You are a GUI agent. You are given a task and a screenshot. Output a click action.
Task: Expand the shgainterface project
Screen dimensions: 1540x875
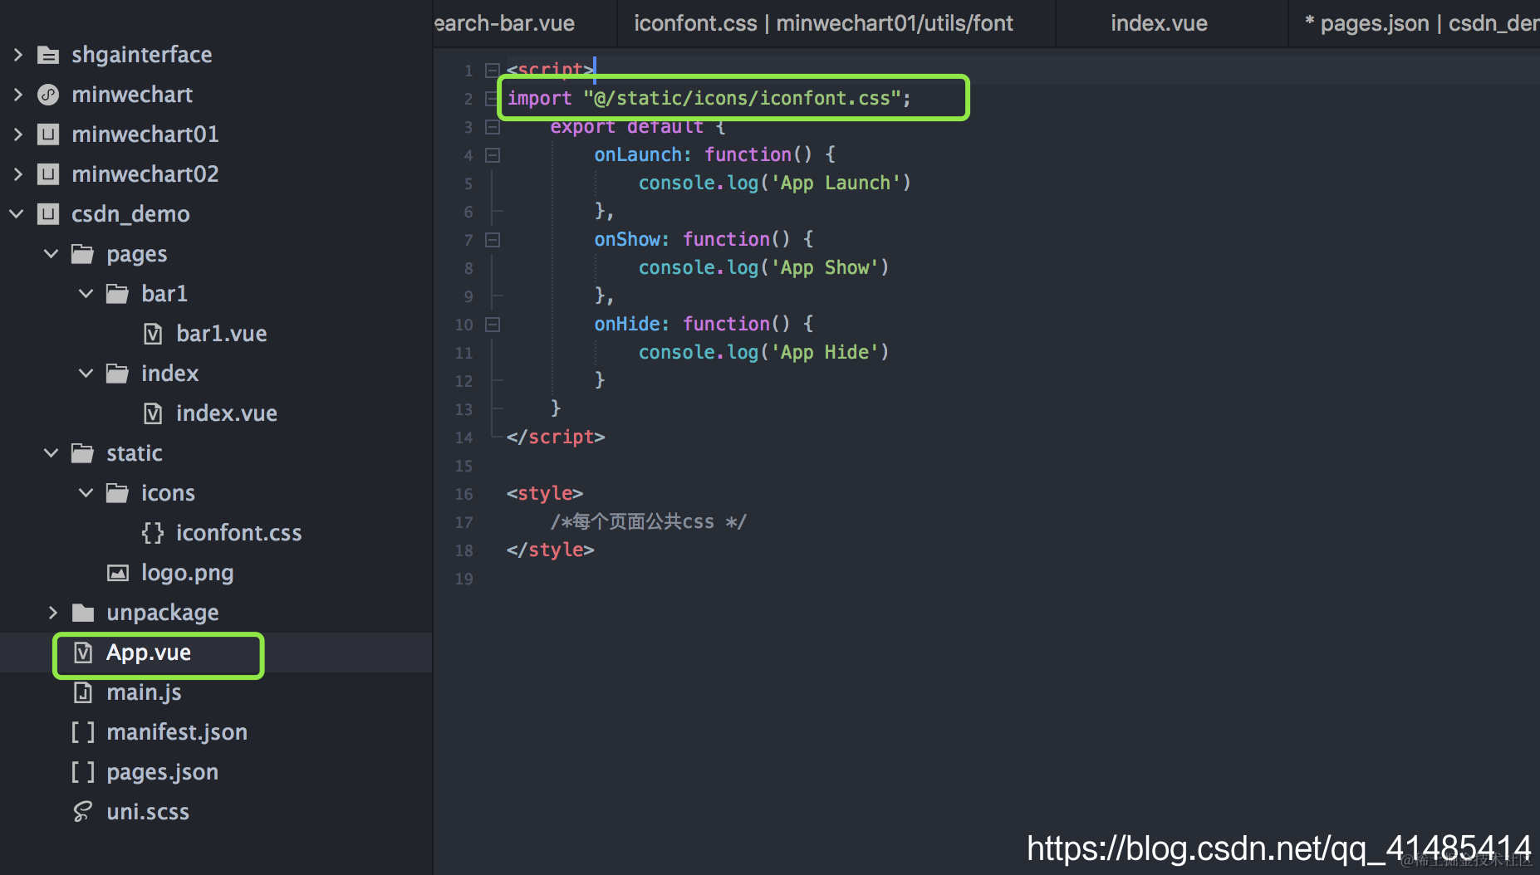tap(17, 55)
